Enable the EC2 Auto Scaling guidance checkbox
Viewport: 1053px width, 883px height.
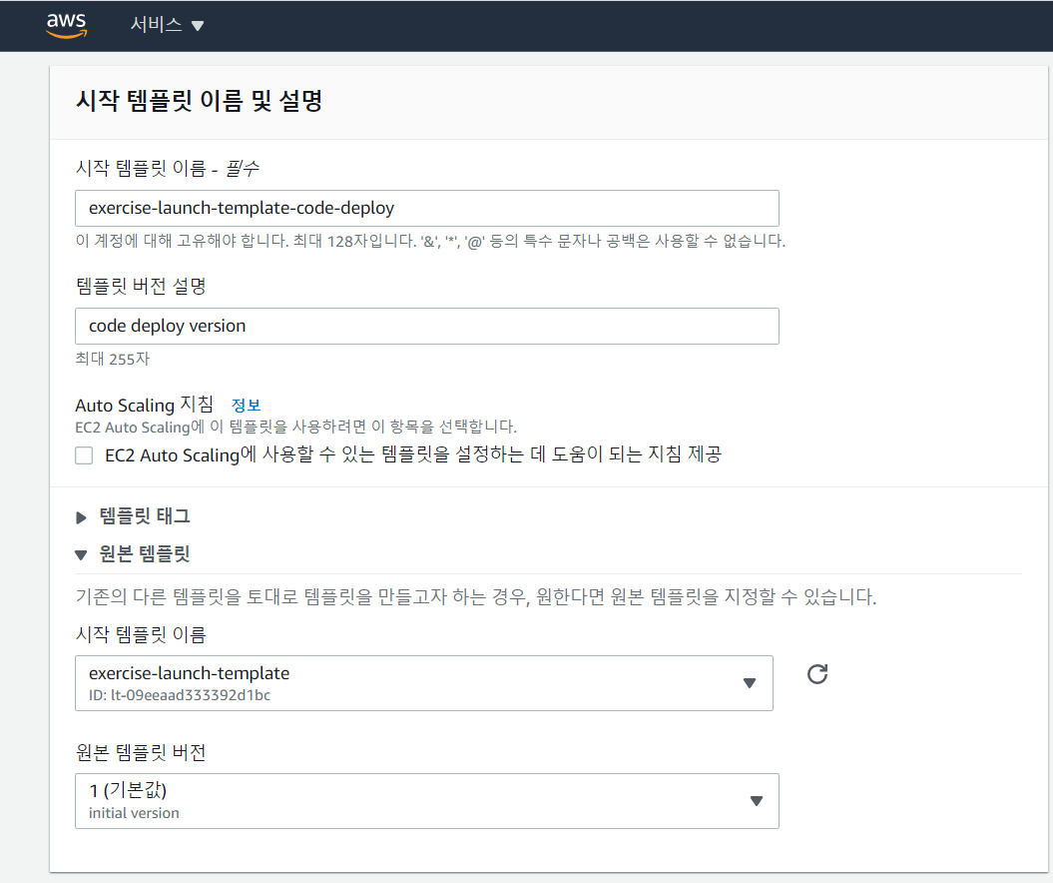[x=84, y=455]
